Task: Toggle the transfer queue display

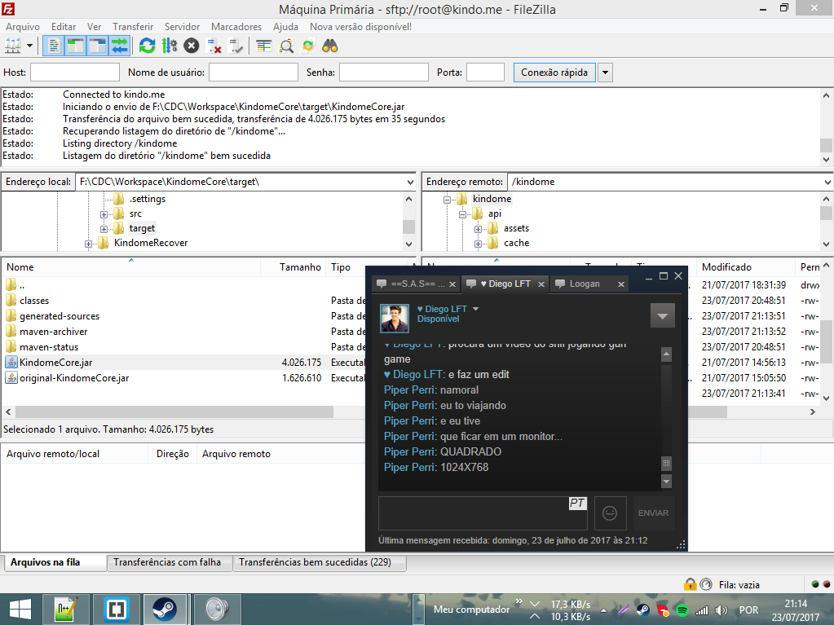Action: (120, 46)
